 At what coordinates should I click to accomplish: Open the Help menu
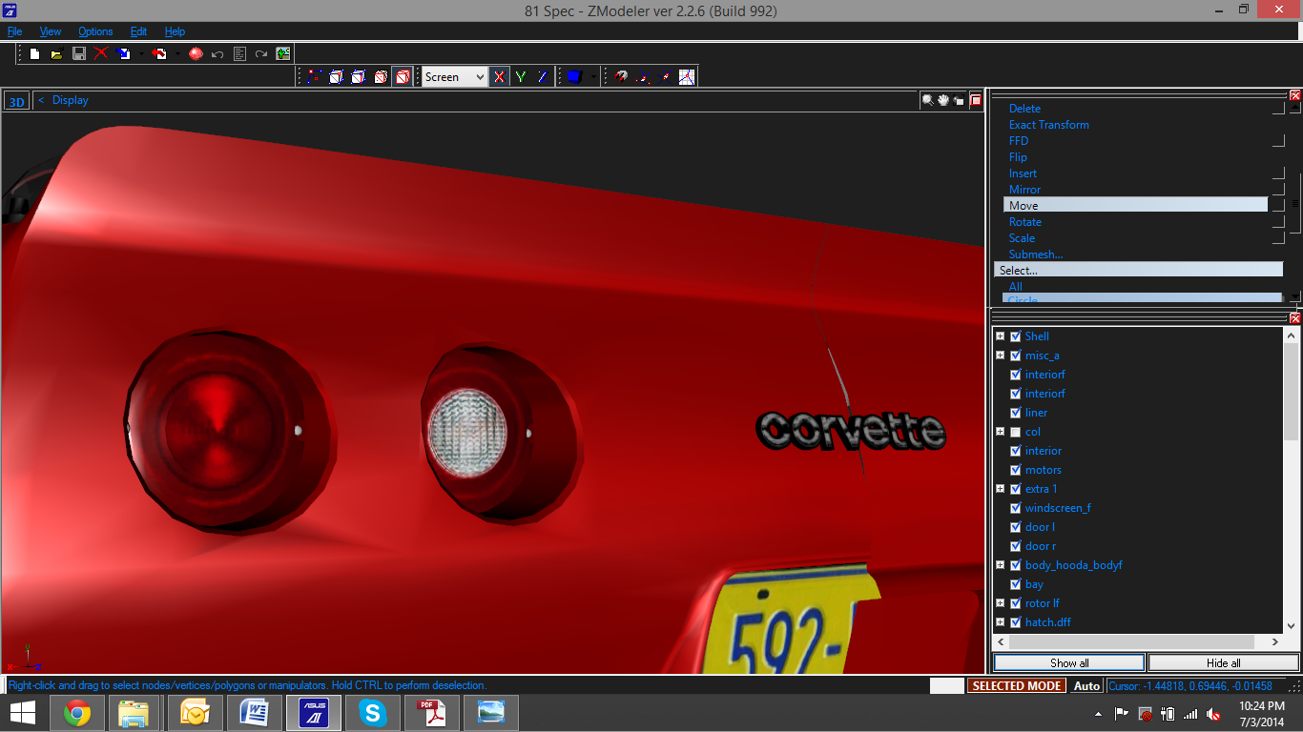click(175, 31)
